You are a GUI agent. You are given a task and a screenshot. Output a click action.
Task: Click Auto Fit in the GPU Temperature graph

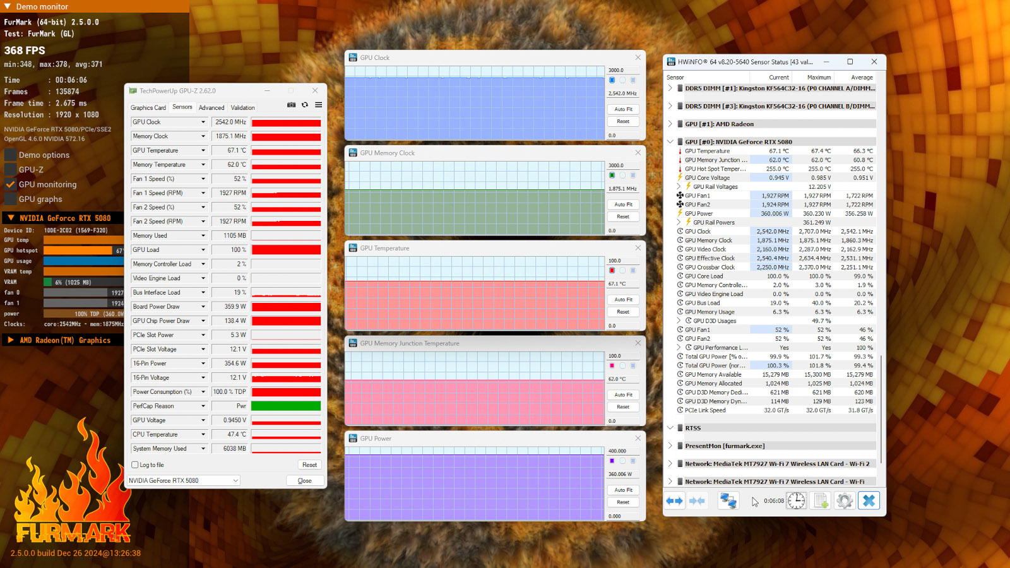[x=623, y=300]
